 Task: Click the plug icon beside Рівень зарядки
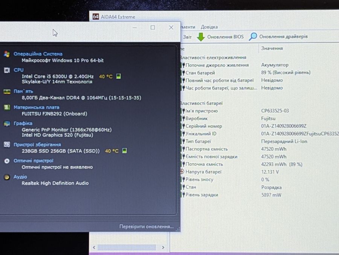point(183,195)
